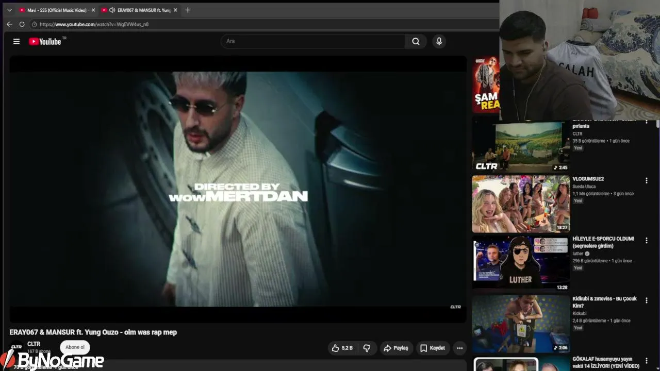The height and width of the screenshot is (371, 660).
Task: Open options for HİLEYLE E-SPORCU OLDUM video
Action: [646, 241]
